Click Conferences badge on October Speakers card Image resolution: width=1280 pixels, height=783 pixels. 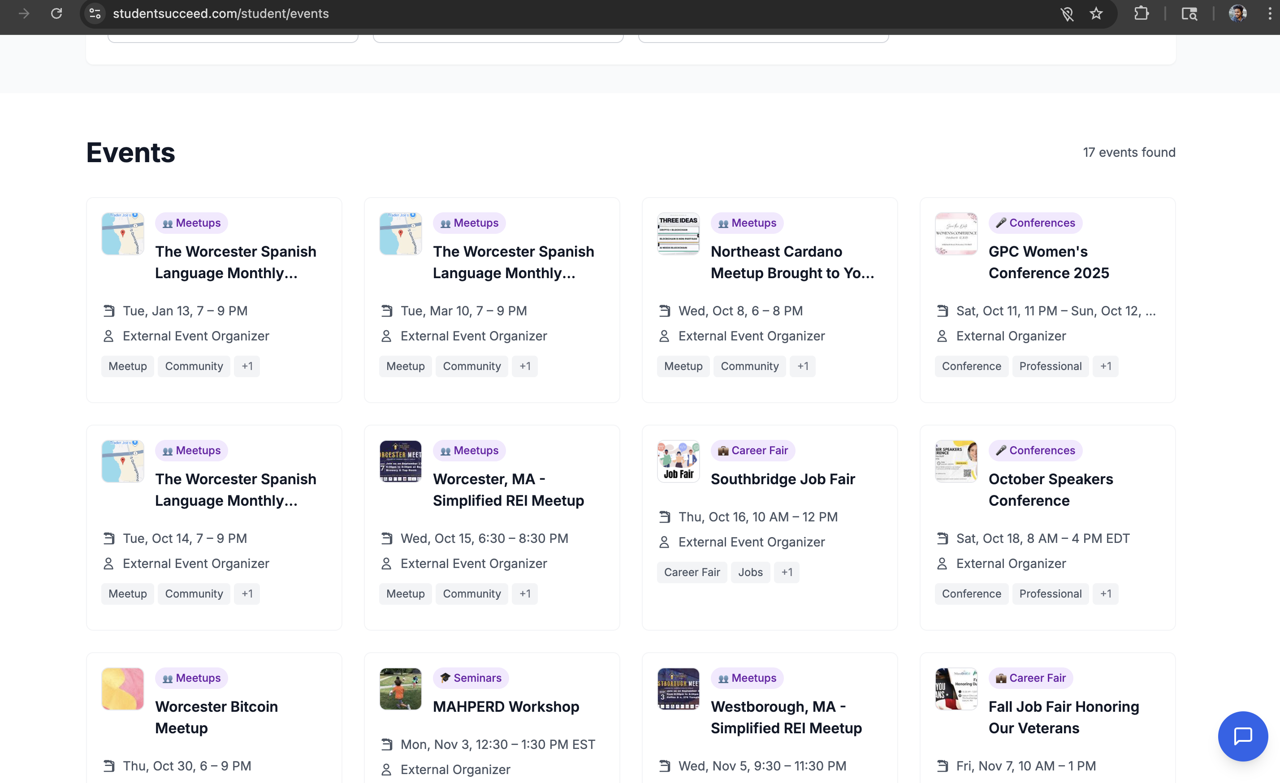pyautogui.click(x=1035, y=450)
